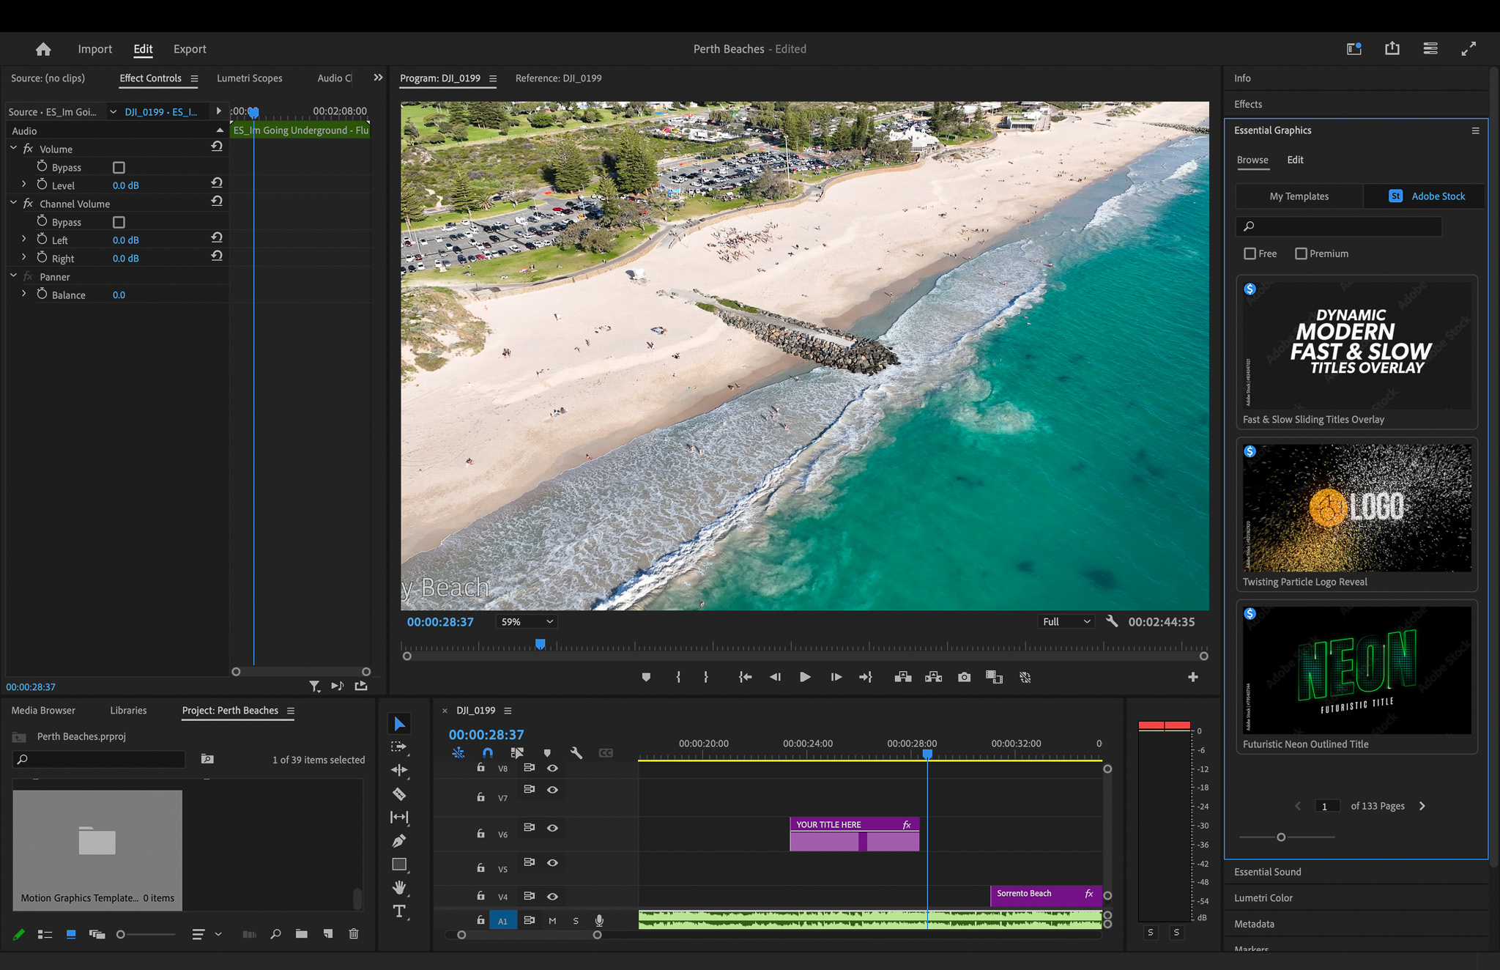The height and width of the screenshot is (970, 1500).
Task: Open the Lumetri Scopes tab
Action: [x=250, y=78]
